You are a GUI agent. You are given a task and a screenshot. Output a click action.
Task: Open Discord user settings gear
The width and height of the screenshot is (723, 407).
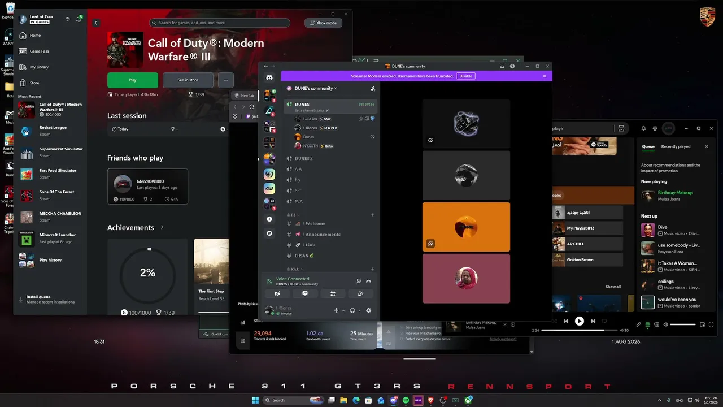click(369, 310)
